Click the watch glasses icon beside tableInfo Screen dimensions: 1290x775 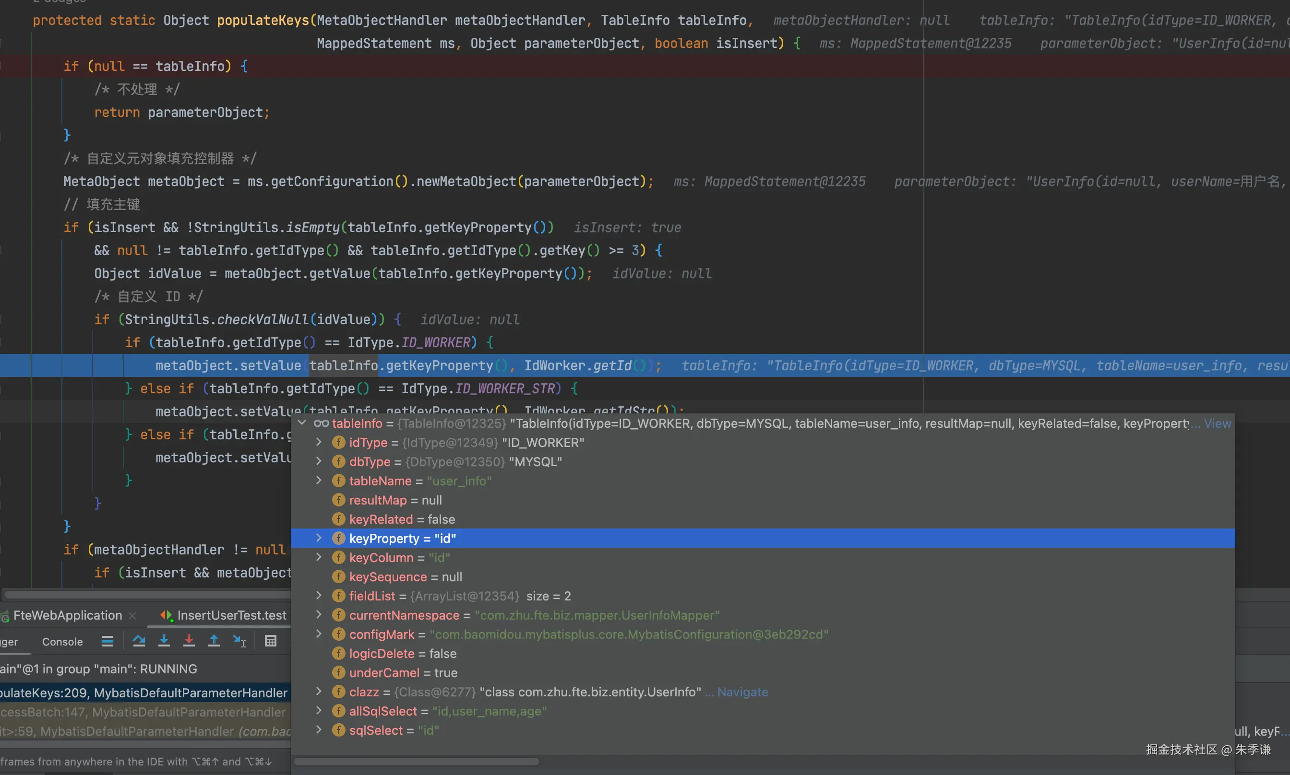(x=321, y=423)
